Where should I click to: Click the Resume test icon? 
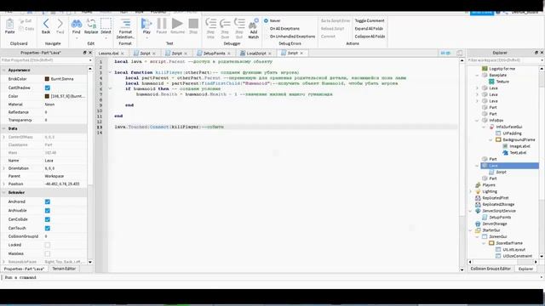(177, 24)
